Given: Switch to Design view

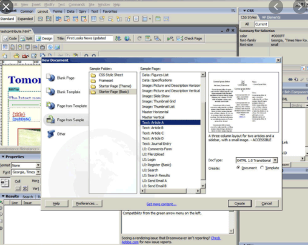Looking at the screenshot, I should tap(44, 38).
